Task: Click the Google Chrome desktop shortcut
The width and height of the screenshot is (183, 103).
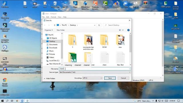Action: tap(5, 82)
